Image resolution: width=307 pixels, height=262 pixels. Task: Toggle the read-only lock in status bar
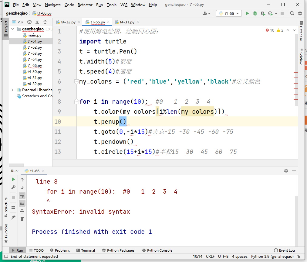tap(299, 257)
